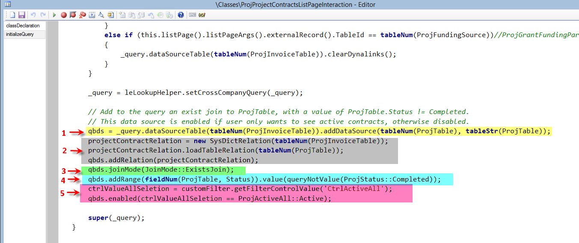579x243 pixels.
Task: Click the undo arrow in the toolbar
Action: coord(33,15)
